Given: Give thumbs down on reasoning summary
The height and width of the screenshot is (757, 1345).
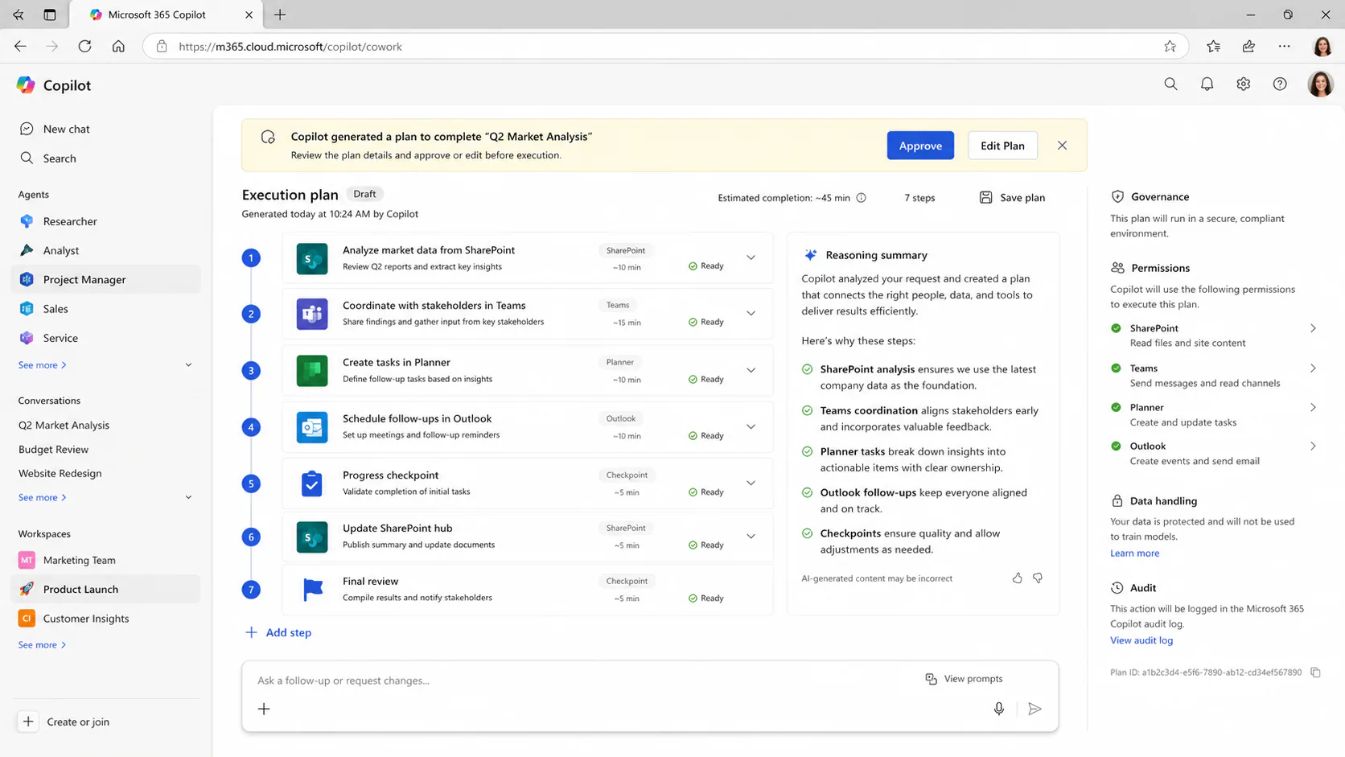Looking at the screenshot, I should [1038, 578].
